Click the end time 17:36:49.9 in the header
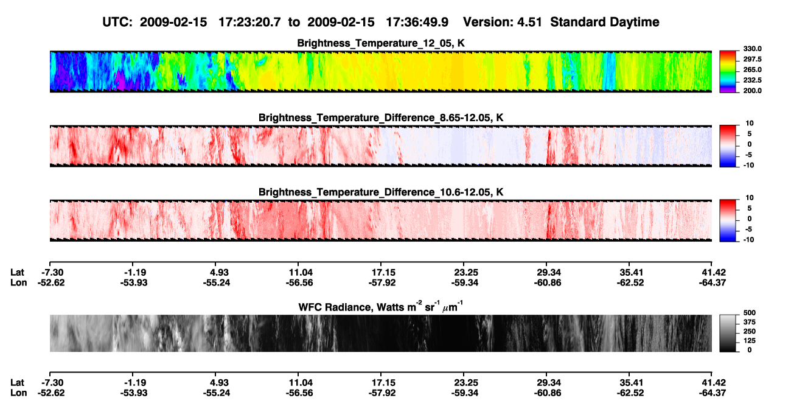The image size is (791, 406). click(417, 22)
